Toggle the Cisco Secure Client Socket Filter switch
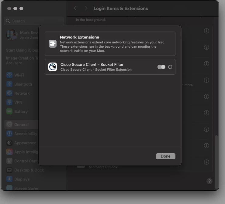This screenshot has width=225, height=204. click(161, 67)
